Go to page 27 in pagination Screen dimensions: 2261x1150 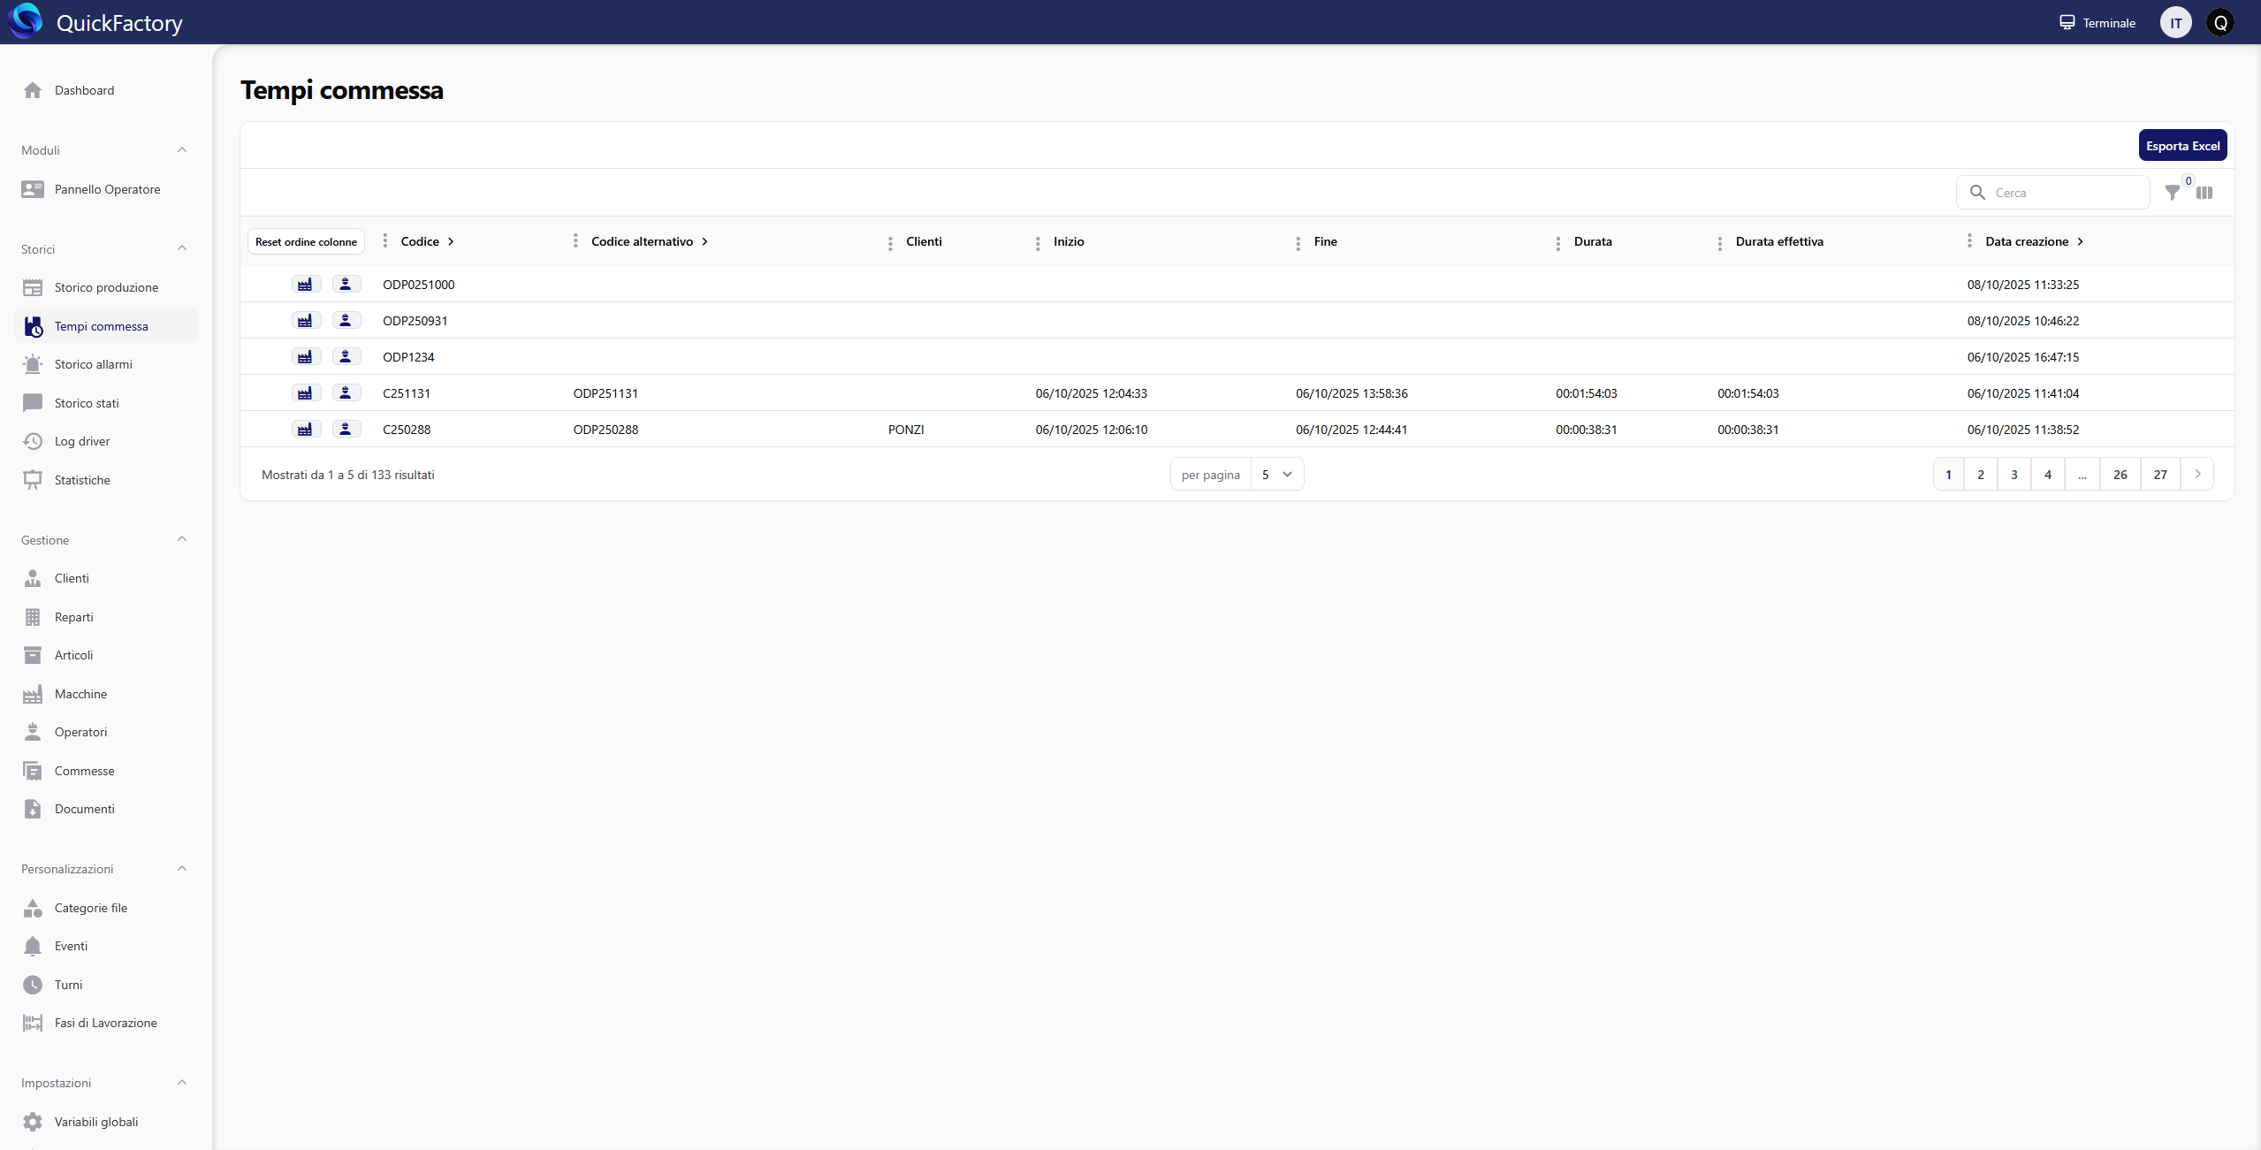2159,475
